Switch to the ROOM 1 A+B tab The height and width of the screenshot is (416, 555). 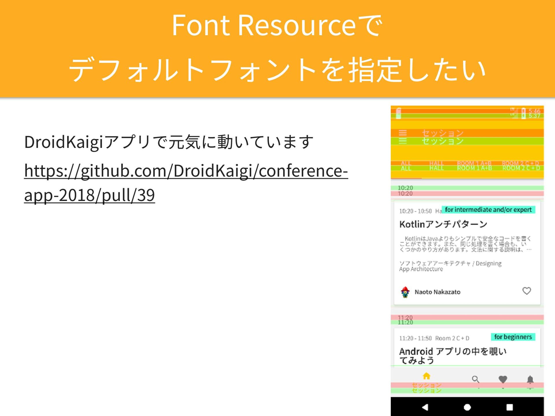pyautogui.click(x=474, y=166)
